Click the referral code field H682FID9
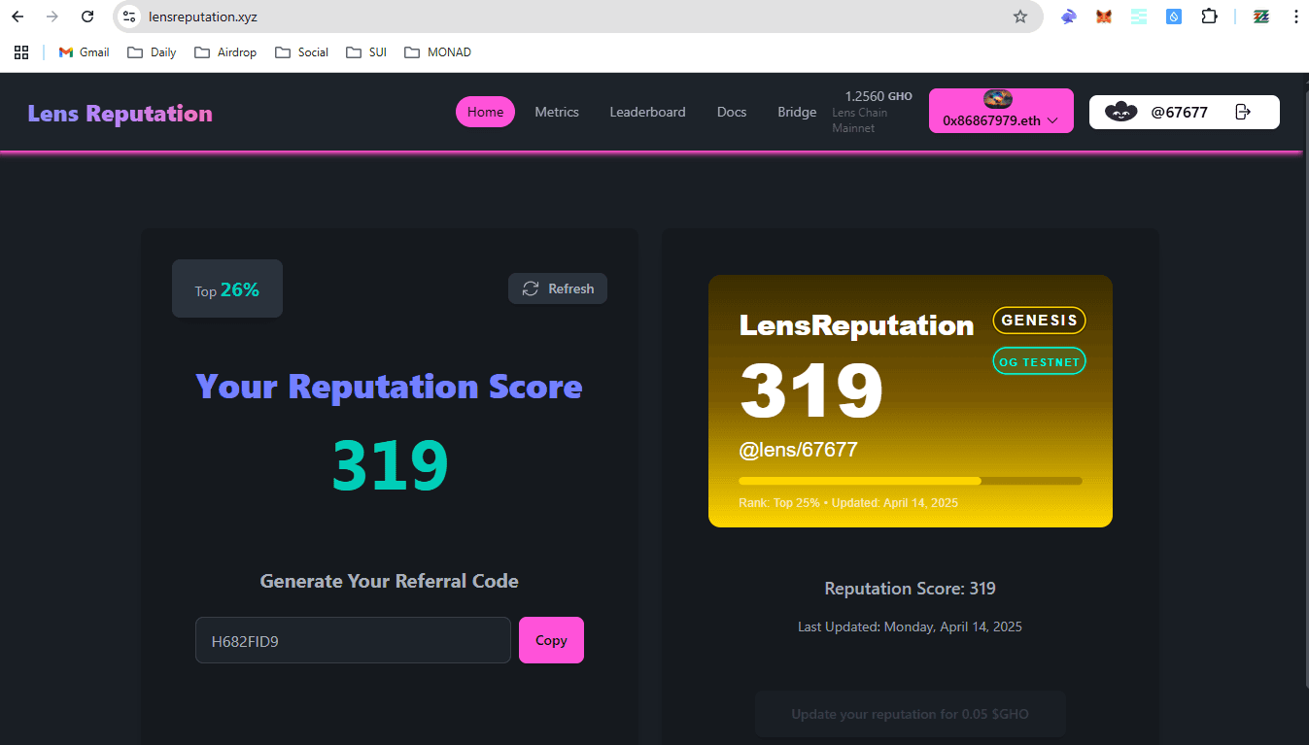 353,640
